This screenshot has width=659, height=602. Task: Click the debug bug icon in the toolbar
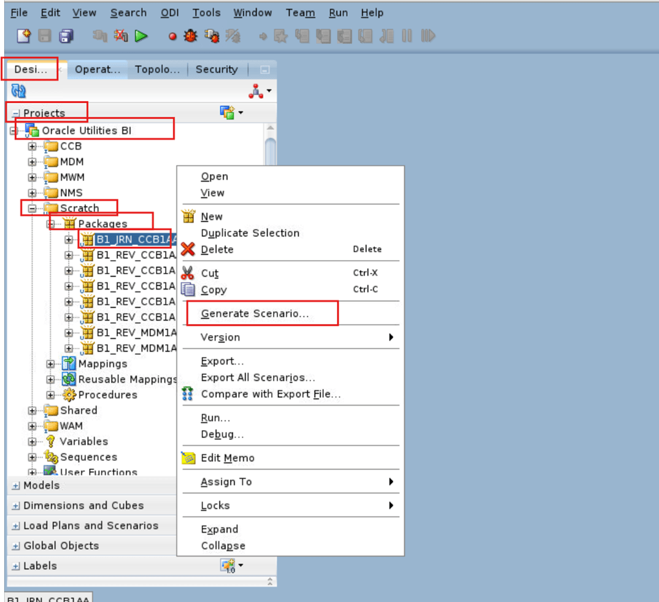click(x=190, y=36)
